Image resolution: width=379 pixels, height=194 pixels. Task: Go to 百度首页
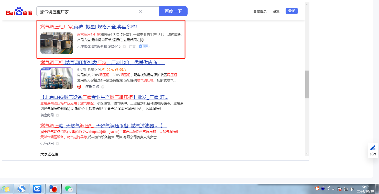coord(260,11)
